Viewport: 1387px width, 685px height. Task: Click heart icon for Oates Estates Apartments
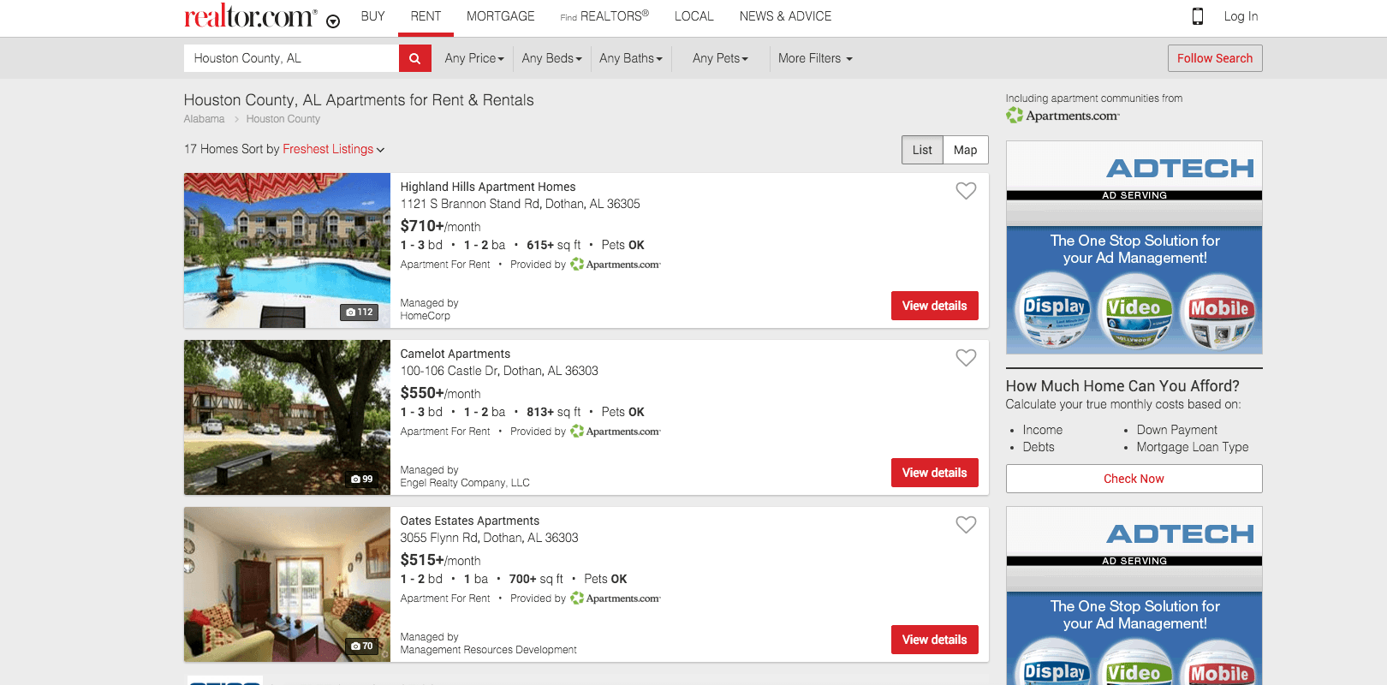(x=966, y=525)
